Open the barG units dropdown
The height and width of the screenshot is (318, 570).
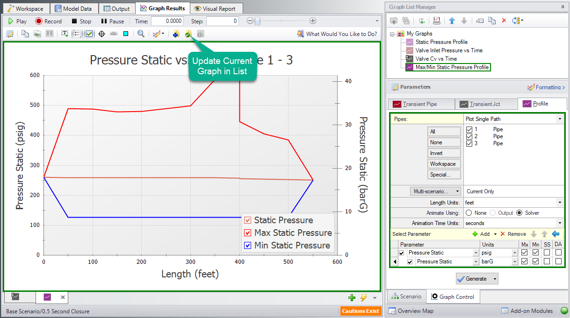(x=515, y=261)
